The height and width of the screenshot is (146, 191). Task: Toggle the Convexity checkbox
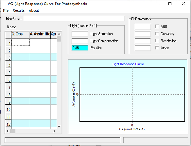(x=157, y=34)
